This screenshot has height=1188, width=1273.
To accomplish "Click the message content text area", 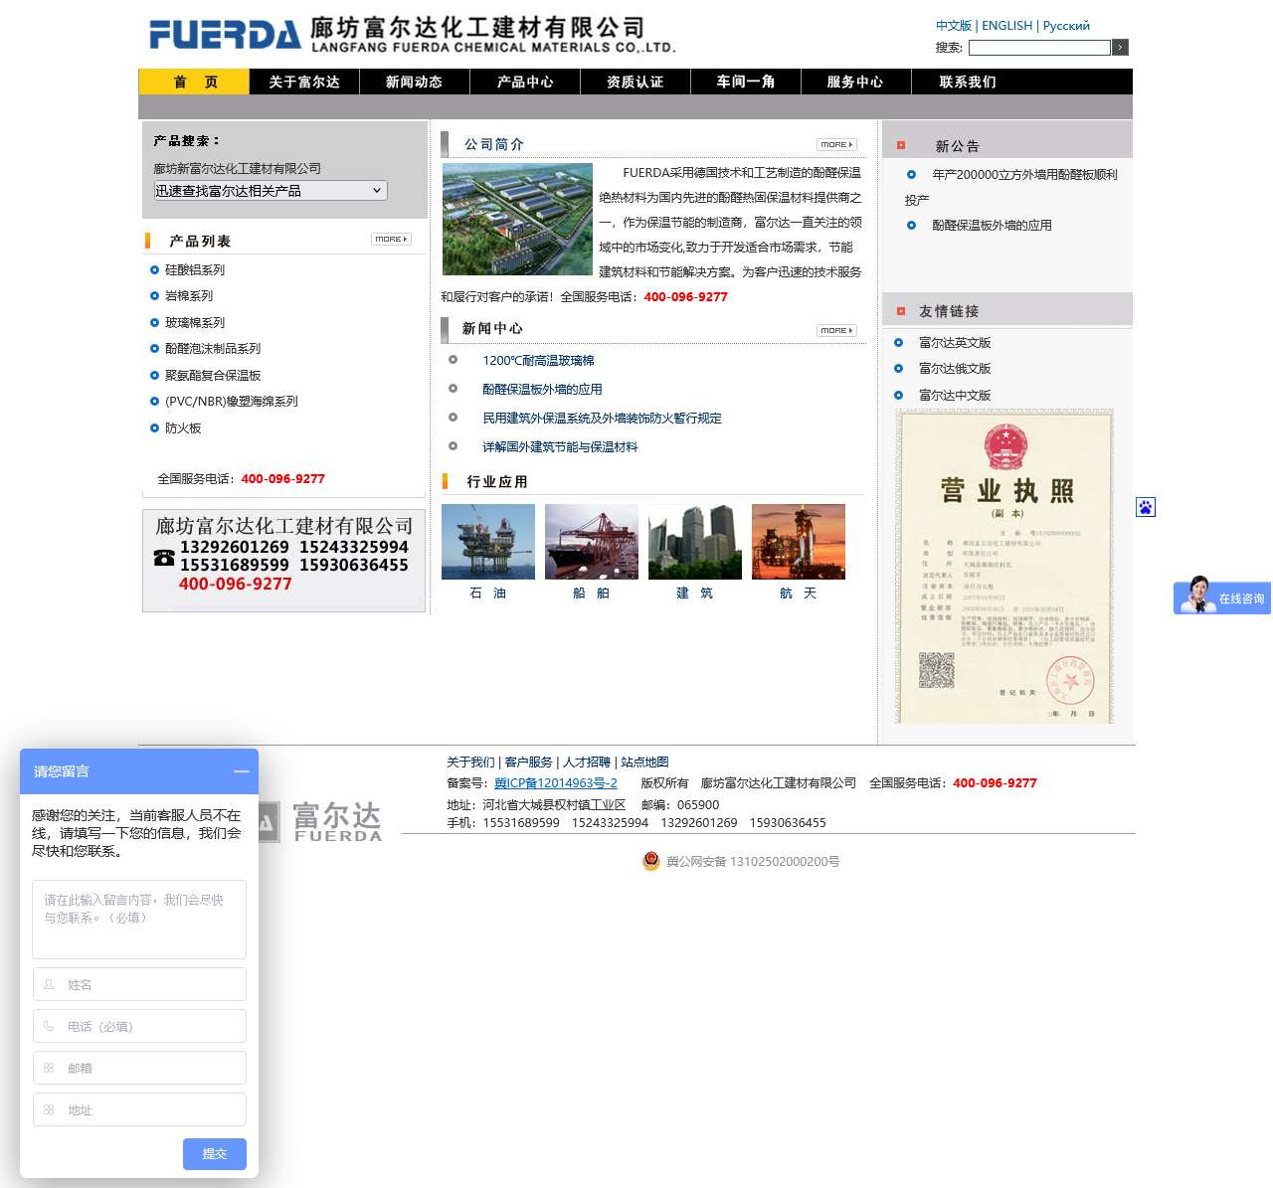I will point(139,919).
